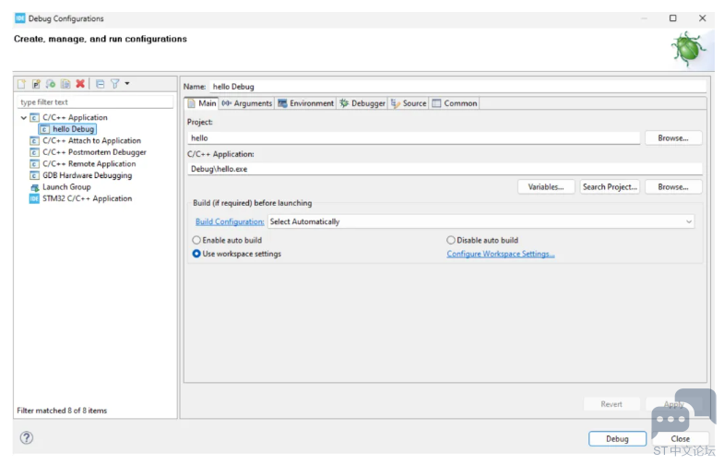Click the New prototype configuration icon
The image size is (724, 465).
point(36,84)
